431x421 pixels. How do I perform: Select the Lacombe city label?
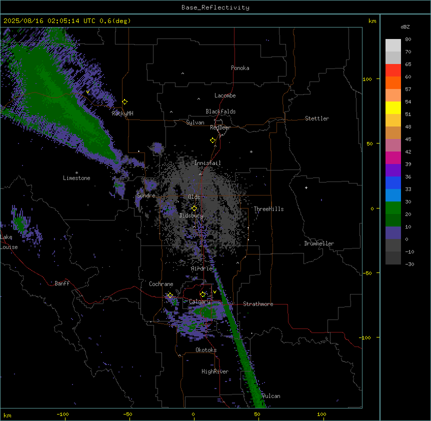coord(225,95)
